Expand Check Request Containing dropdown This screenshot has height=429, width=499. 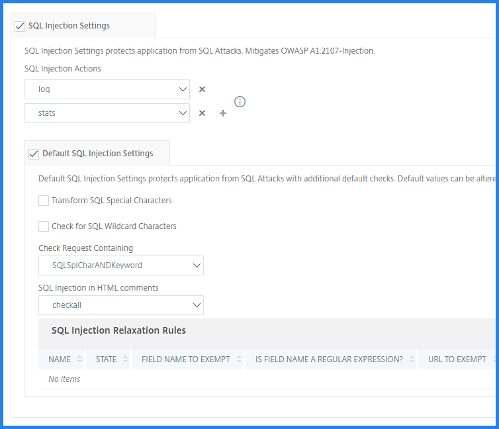(121, 265)
